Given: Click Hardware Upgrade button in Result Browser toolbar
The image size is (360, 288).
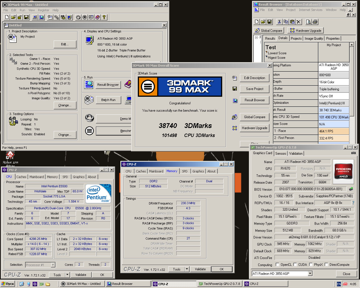Looking at the screenshot, I should 305,30.
